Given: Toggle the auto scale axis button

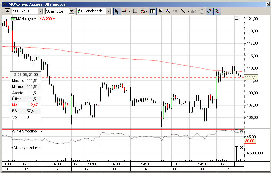Looking at the screenshot, I should [x=209, y=11].
